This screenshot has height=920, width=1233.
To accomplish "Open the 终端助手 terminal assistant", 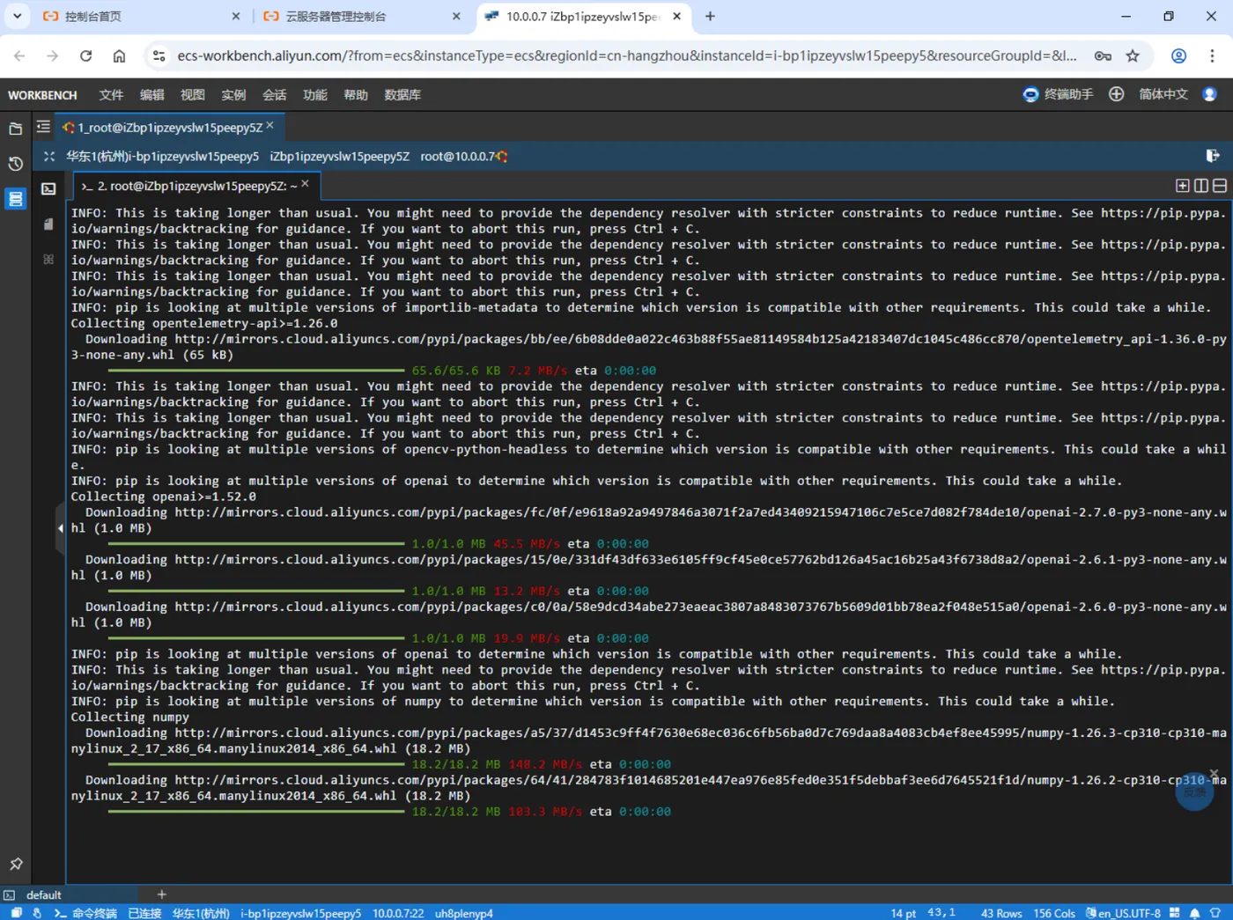I will [1058, 94].
